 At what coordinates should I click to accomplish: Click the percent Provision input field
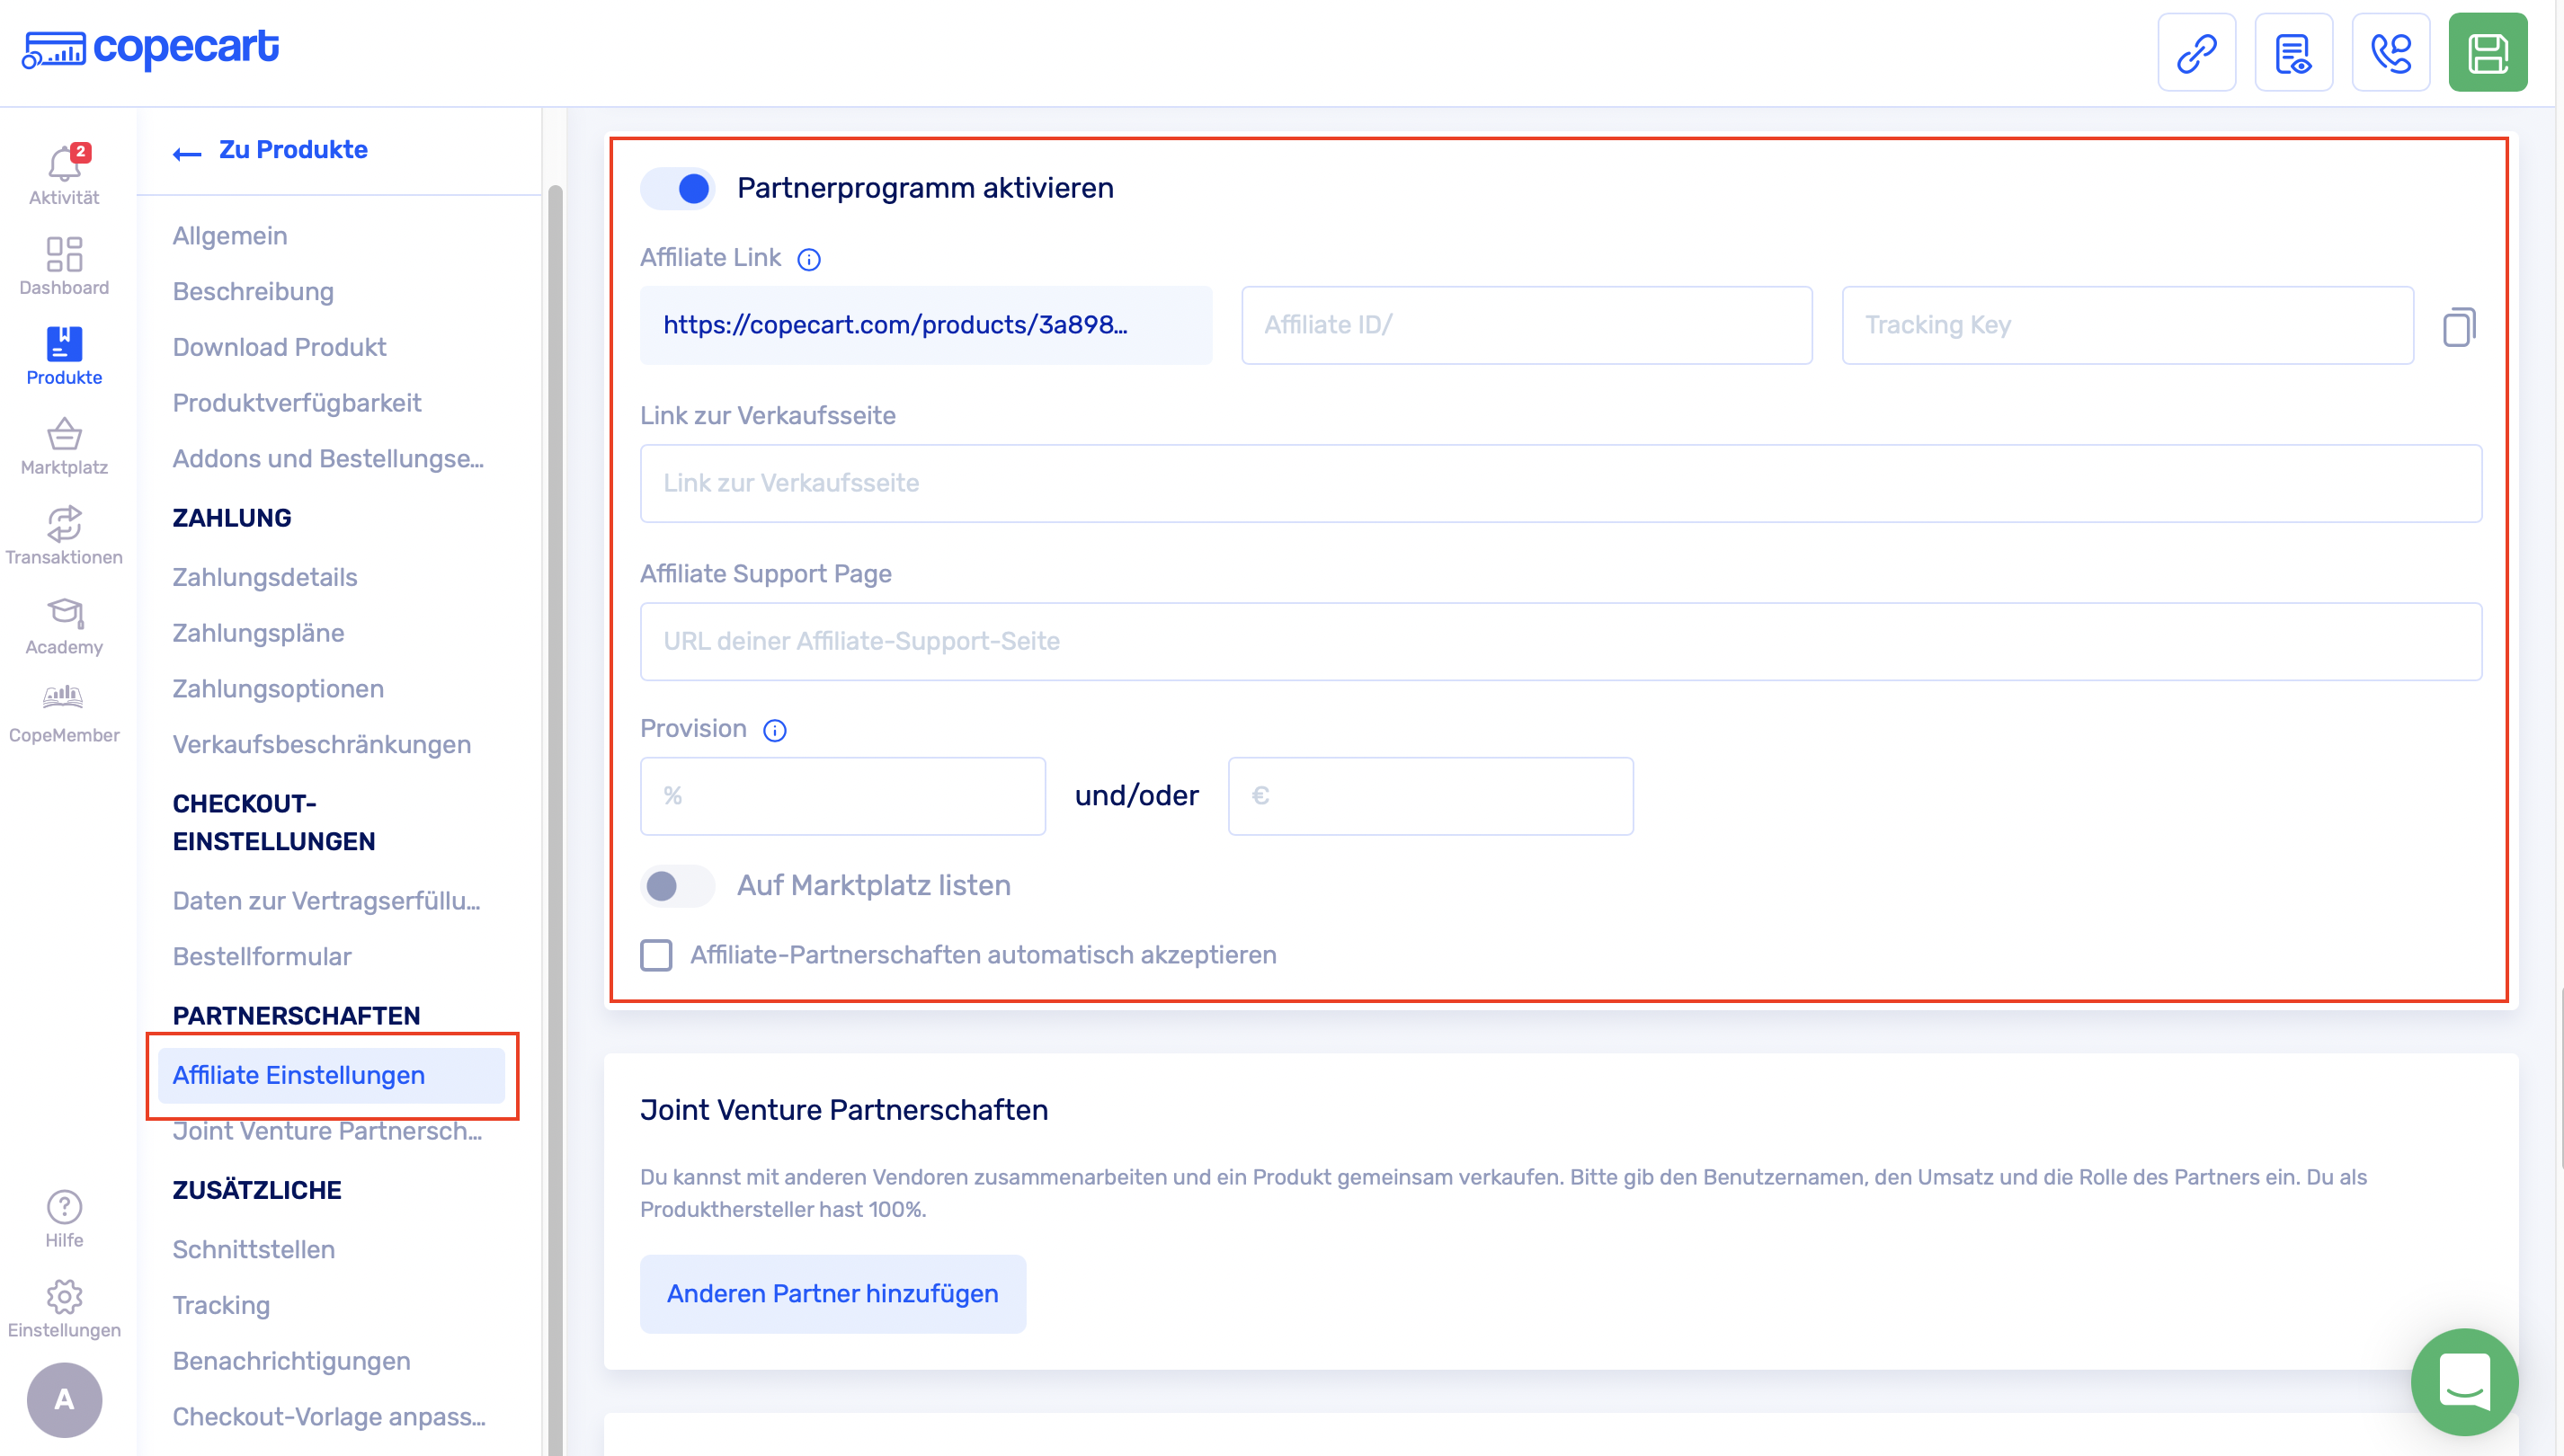pos(842,796)
